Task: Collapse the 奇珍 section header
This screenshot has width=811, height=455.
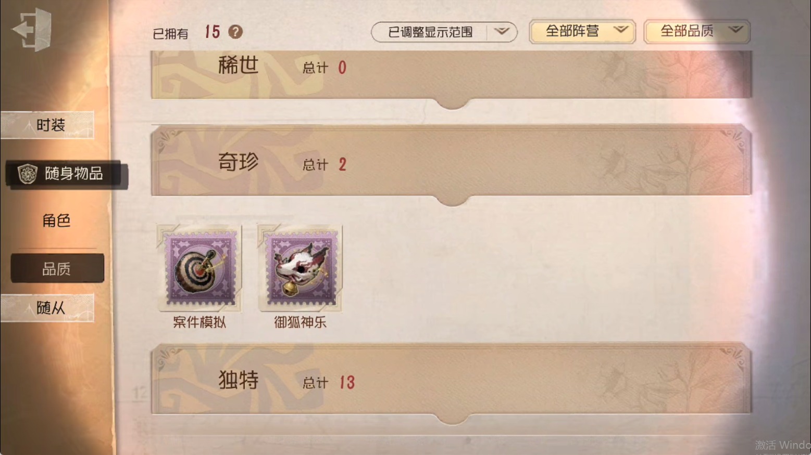Action: [x=451, y=162]
